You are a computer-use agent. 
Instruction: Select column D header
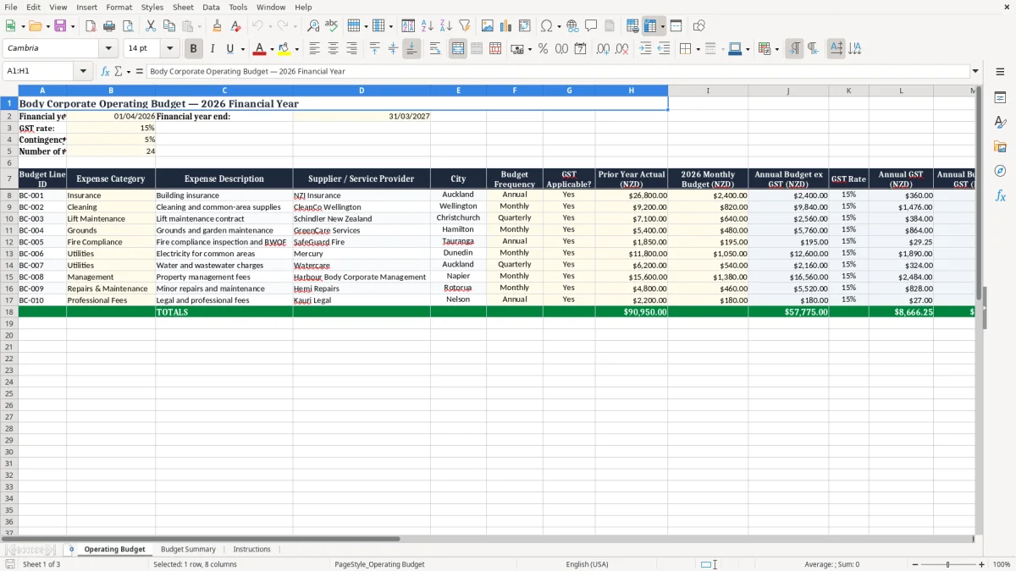(362, 91)
